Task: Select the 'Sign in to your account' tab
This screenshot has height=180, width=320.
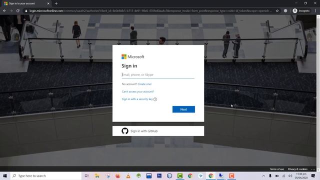Action: click(x=26, y=3)
